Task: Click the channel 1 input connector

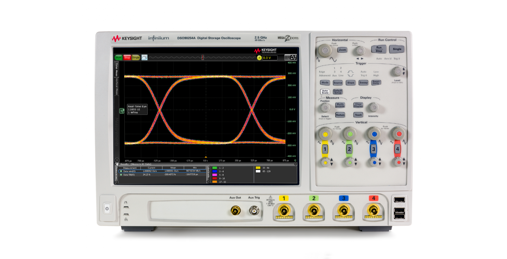Action: (x=284, y=211)
